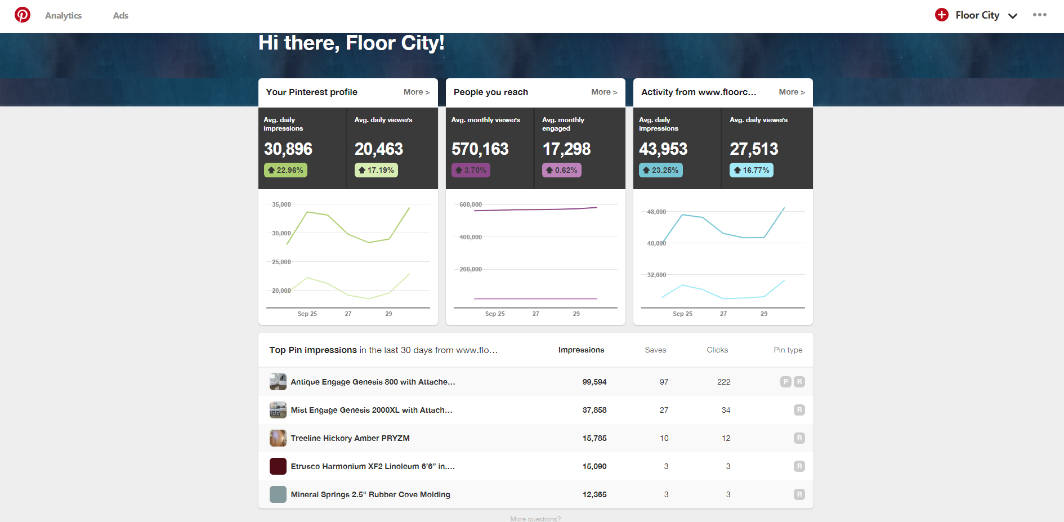
Task: Select the 43,953 avg daily impressions value
Action: click(663, 149)
